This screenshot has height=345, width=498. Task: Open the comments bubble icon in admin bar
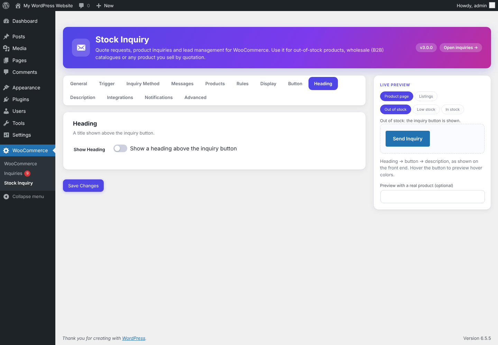click(x=81, y=6)
